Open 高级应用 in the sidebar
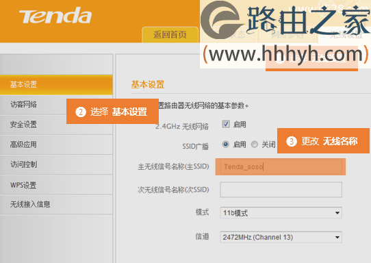Image resolution: width=371 pixels, height=263 pixels. [x=56, y=145]
